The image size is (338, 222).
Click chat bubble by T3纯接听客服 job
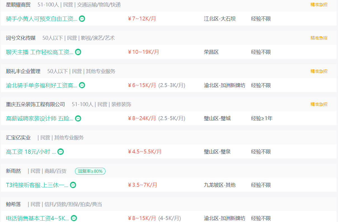coord(73,185)
